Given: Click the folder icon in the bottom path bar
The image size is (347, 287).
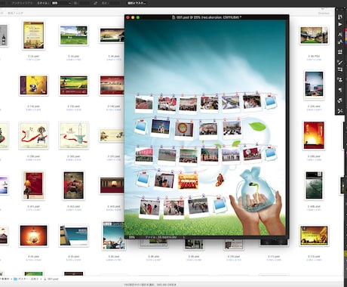Looking at the screenshot, I should pyautogui.click(x=15, y=279).
